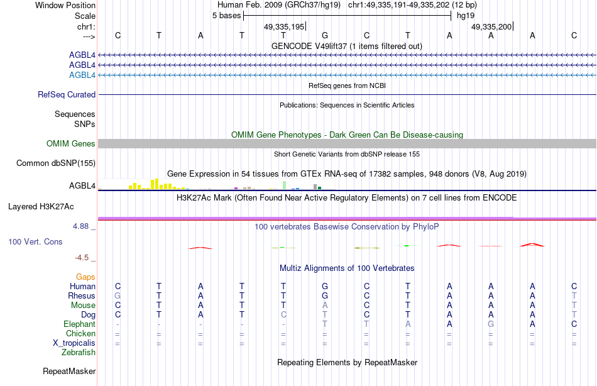Click the GTEx yellow expression bar cluster
597x386 pixels.
pos(157,184)
